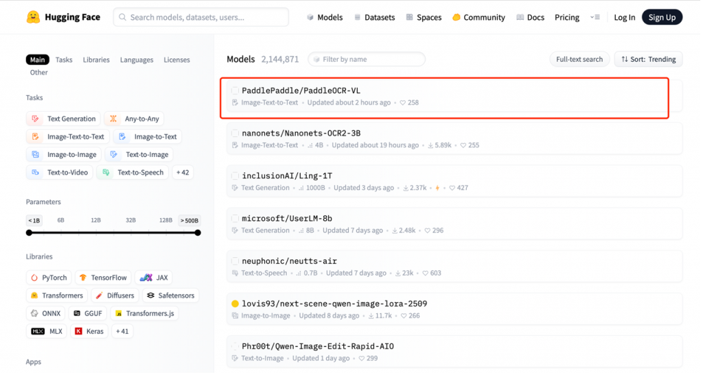This screenshot has width=703, height=375.
Task: Click the TensorFlow library icon
Action: pyautogui.click(x=83, y=278)
